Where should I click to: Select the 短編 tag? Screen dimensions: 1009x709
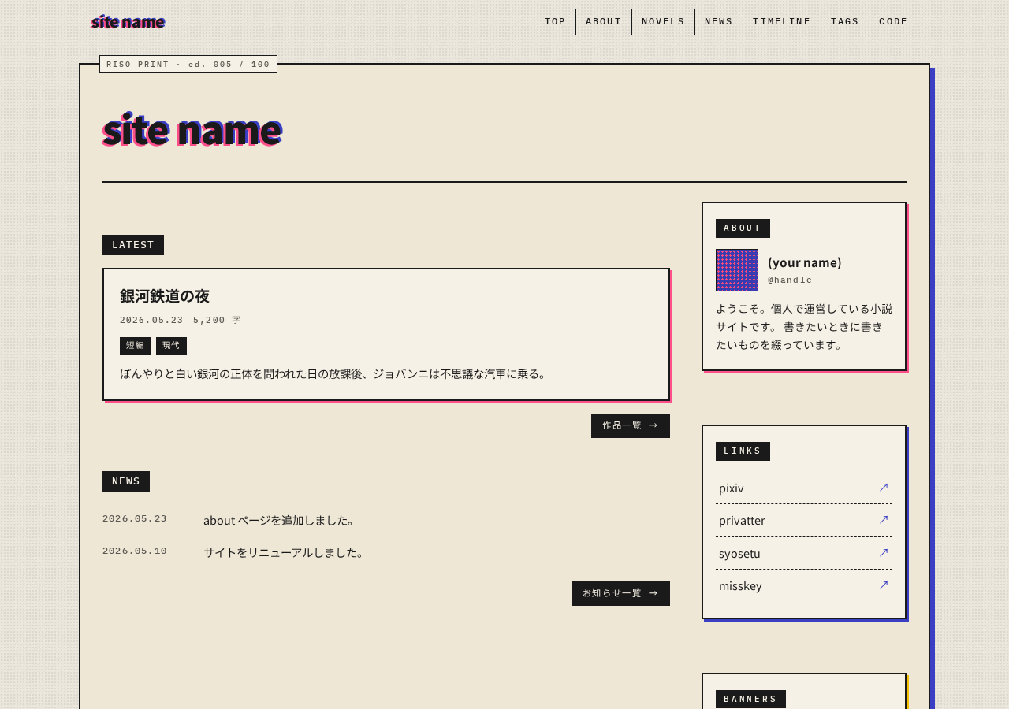point(135,346)
